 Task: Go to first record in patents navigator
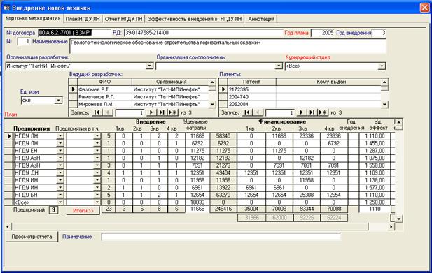pos(247,112)
